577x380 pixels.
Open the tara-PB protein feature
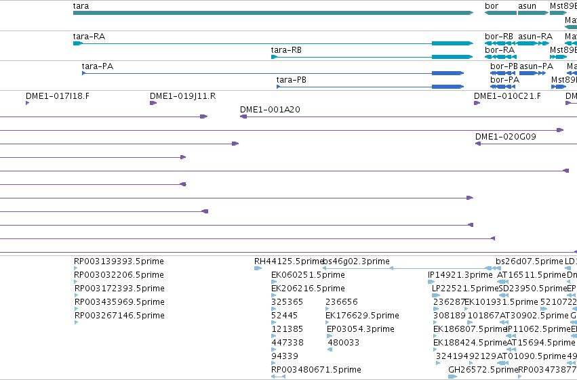(x=370, y=87)
